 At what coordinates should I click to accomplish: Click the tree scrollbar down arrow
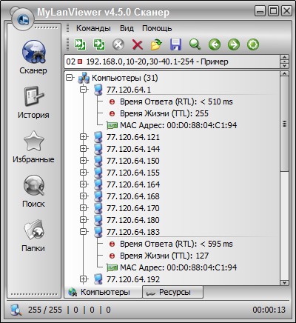coord(284,282)
